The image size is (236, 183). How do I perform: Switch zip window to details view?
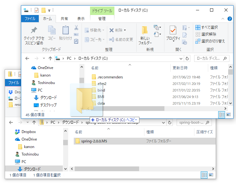click(x=204, y=175)
